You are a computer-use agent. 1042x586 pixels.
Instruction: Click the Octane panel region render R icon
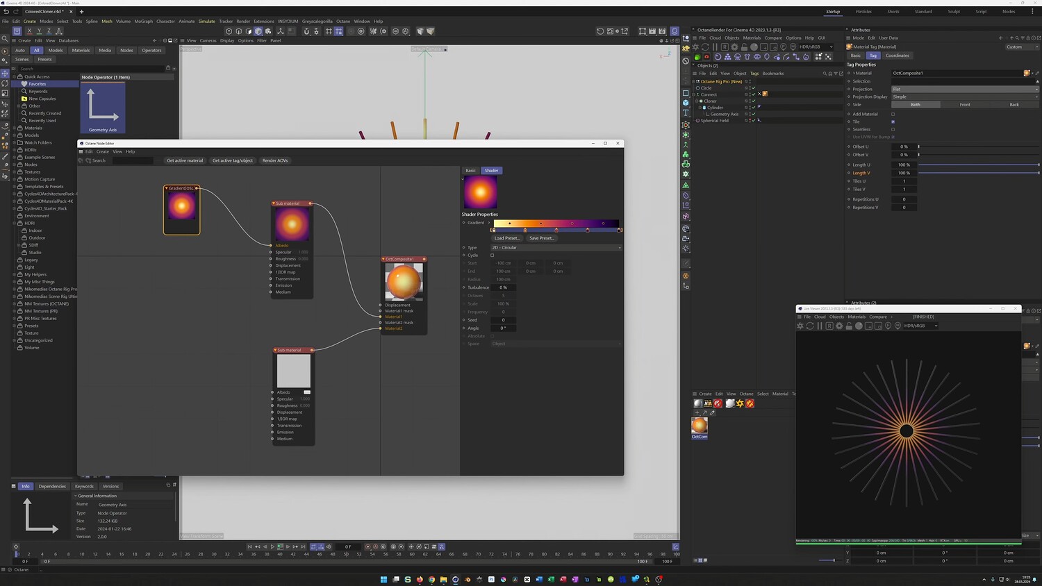[x=725, y=47]
